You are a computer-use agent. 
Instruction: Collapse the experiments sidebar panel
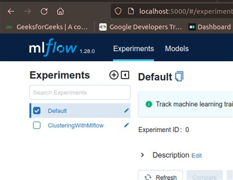pyautogui.click(x=125, y=75)
